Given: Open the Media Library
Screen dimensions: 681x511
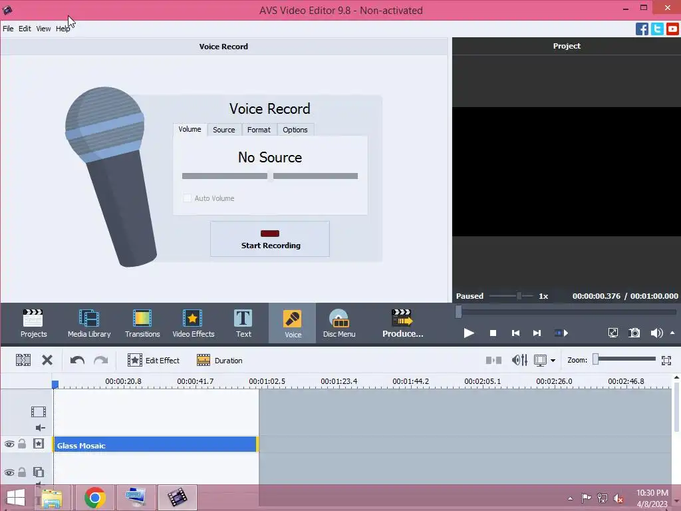Looking at the screenshot, I should [x=89, y=323].
